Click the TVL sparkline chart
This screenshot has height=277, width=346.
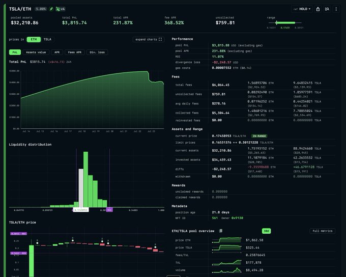(226, 262)
